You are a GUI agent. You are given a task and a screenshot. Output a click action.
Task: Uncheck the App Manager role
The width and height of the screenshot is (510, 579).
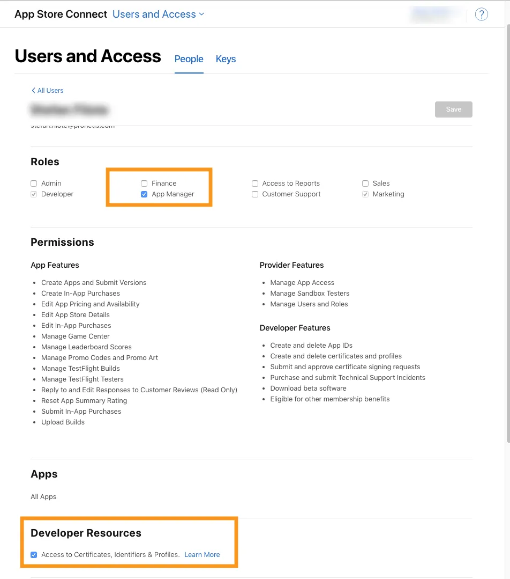tap(144, 194)
